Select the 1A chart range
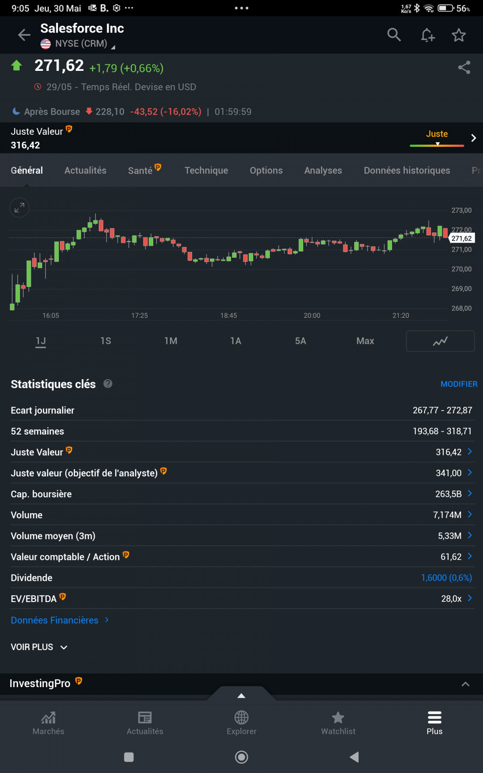 [x=235, y=341]
